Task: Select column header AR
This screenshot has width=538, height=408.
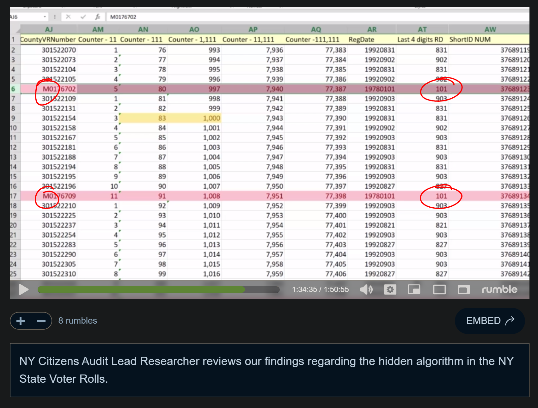Action: tap(372, 29)
